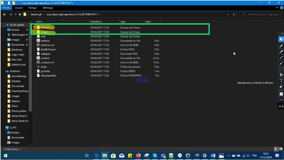Open recent locations dropdown arrow
Image resolution: width=284 pixels, height=160 pixels.
coord(16,14)
